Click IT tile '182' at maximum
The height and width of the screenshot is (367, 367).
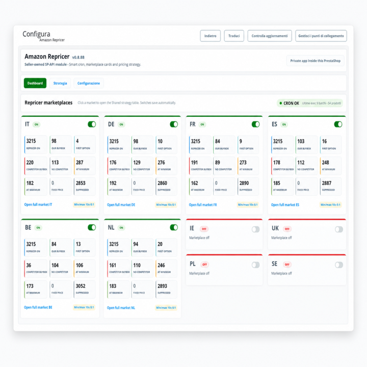(36, 187)
